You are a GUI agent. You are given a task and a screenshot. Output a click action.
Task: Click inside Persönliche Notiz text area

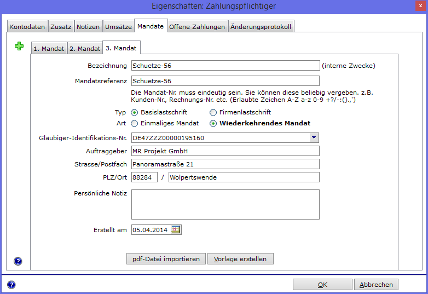click(x=225, y=204)
